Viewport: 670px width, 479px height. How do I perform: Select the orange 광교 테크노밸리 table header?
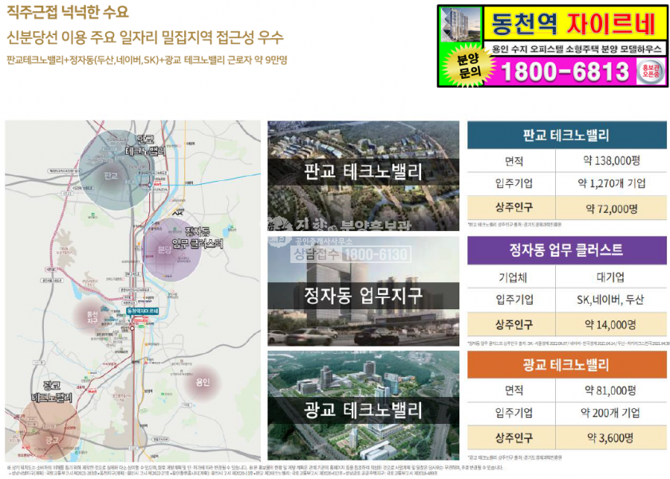pos(566,365)
